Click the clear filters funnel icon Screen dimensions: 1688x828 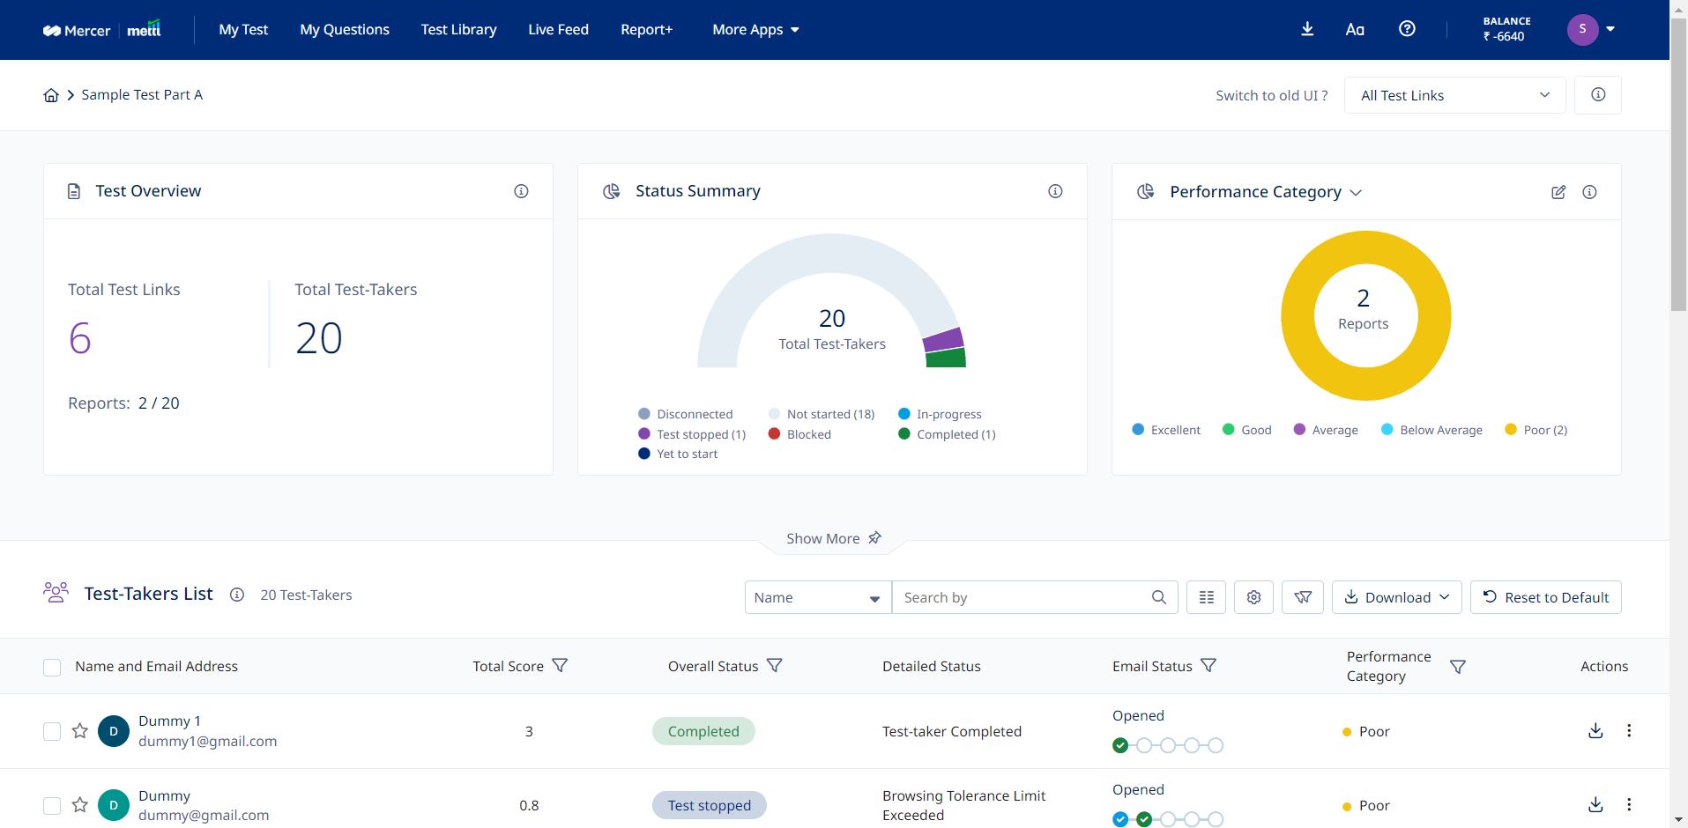pos(1302,597)
